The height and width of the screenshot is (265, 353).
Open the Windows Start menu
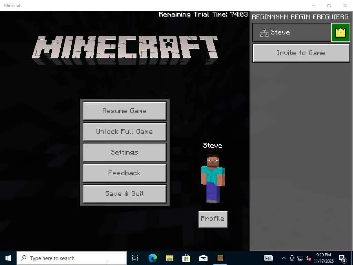pos(8,258)
